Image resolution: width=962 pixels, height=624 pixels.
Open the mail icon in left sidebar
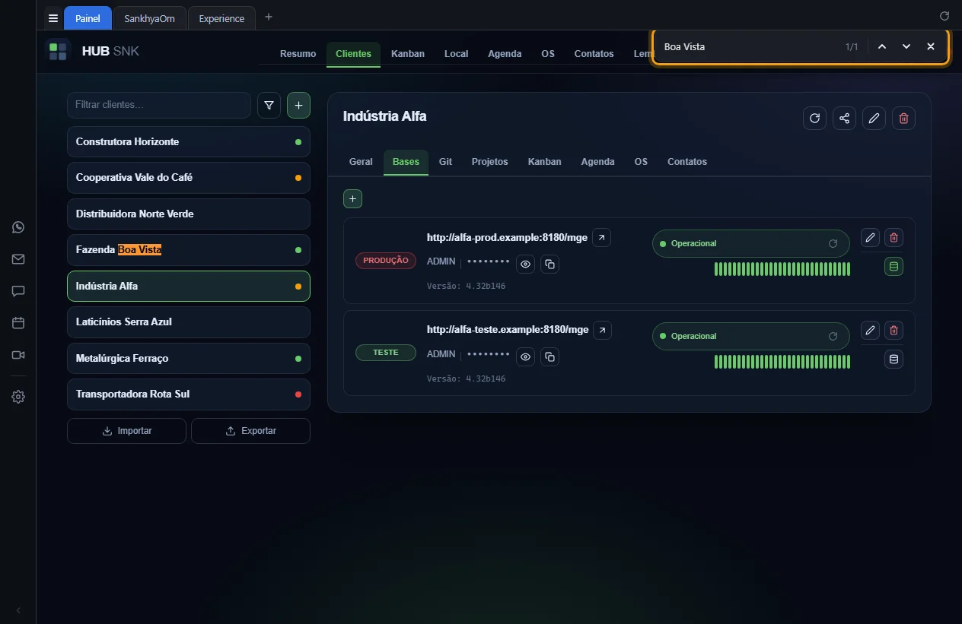tap(18, 259)
